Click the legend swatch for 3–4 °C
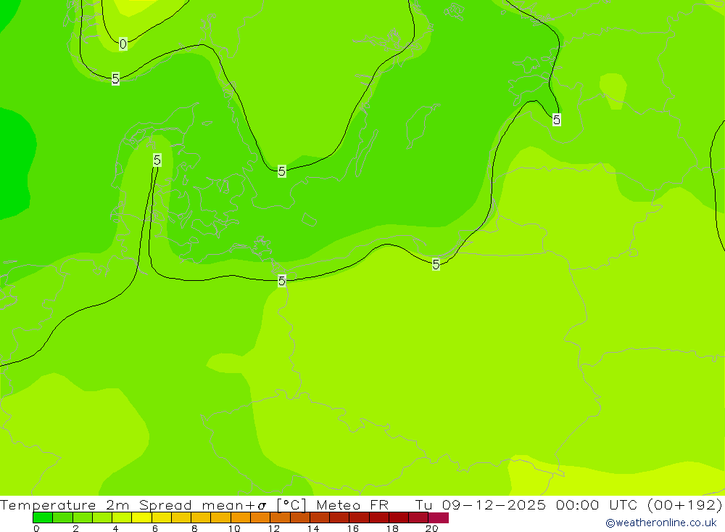Viewport: 725px width, 532px height. 101,517
